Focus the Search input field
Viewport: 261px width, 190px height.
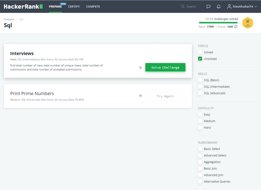coord(191,7)
